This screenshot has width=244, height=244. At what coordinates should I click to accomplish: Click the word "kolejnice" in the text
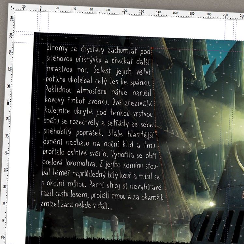pos(57,111)
